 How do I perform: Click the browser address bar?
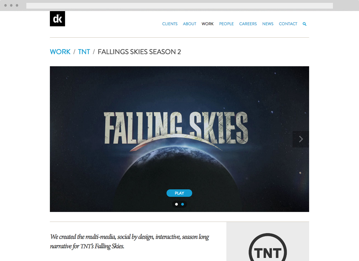pyautogui.click(x=179, y=6)
